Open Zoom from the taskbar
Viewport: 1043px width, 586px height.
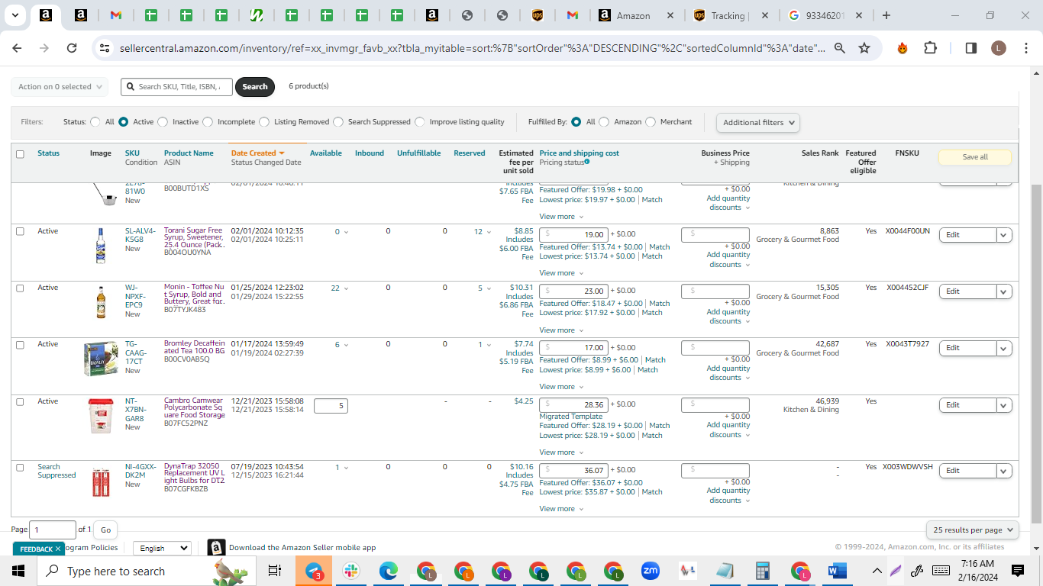(651, 571)
